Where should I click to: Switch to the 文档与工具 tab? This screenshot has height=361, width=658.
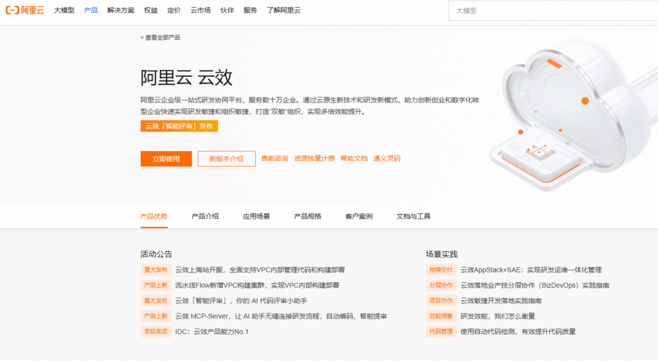pos(413,216)
